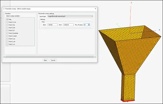The width and height of the screenshot is (163, 104).
Task: Close the Parameter sweep dialog window
Action: click(x=95, y=9)
